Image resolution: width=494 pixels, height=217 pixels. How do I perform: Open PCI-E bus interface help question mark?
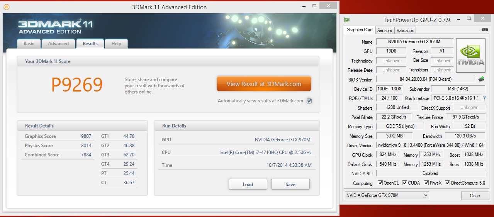pos(484,98)
